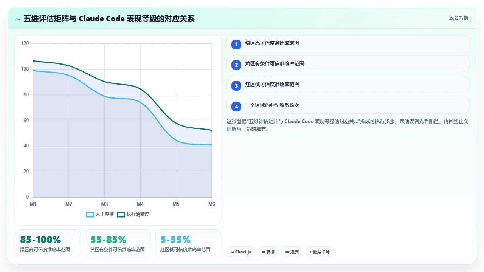Image resolution: width=484 pixels, height=272 pixels.
Task: Click the Chart.js tag chip
Action: click(x=240, y=252)
